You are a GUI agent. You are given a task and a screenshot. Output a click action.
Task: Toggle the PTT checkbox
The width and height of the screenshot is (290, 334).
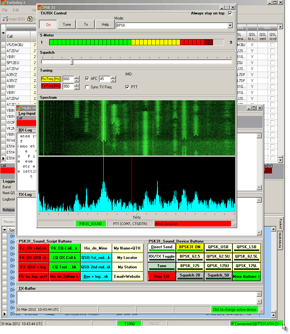point(127,87)
